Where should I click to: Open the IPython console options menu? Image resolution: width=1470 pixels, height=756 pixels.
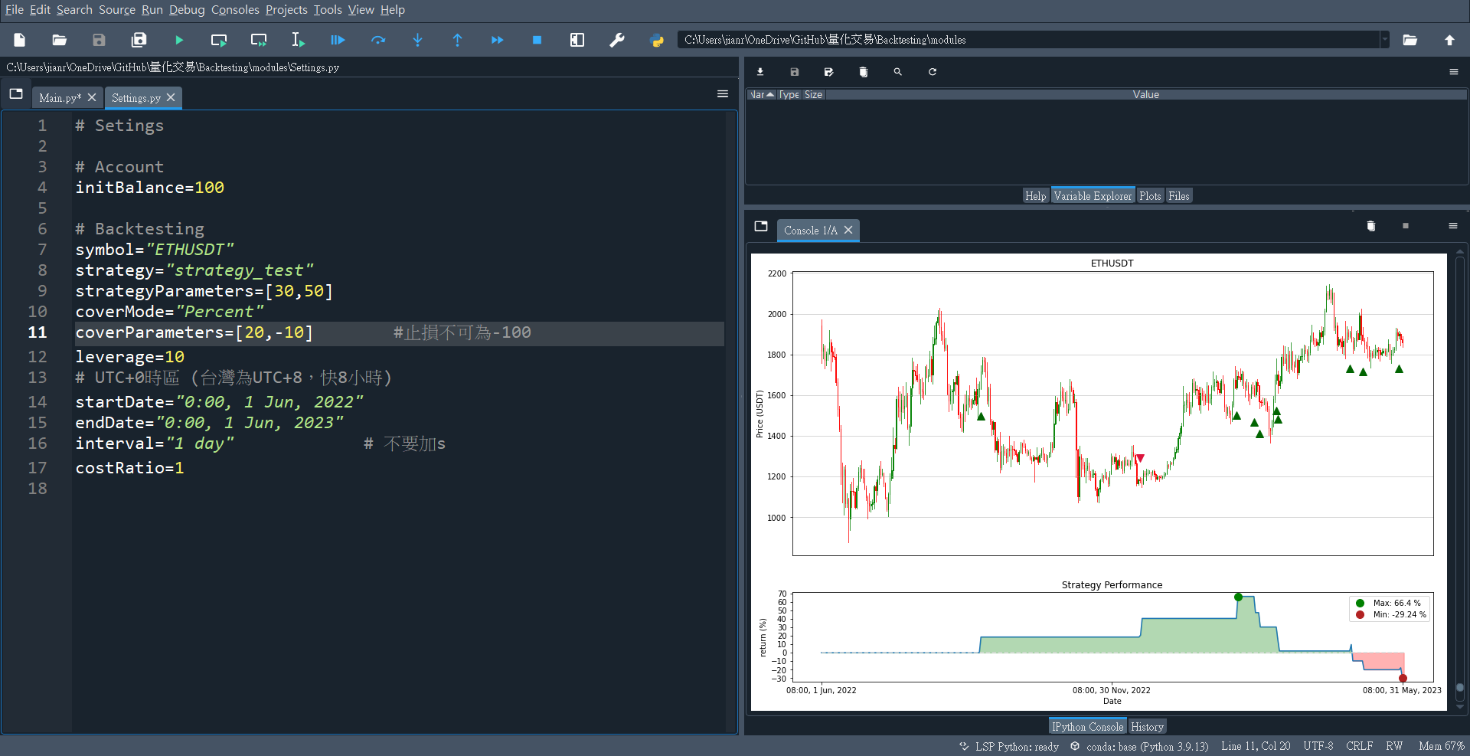tap(1452, 226)
